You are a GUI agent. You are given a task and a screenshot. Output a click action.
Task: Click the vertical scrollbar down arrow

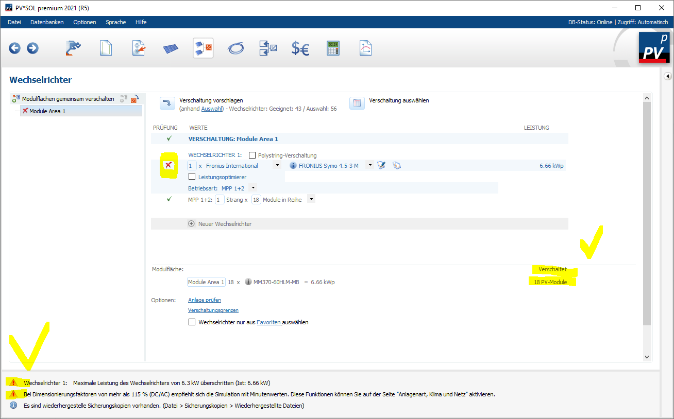647,357
